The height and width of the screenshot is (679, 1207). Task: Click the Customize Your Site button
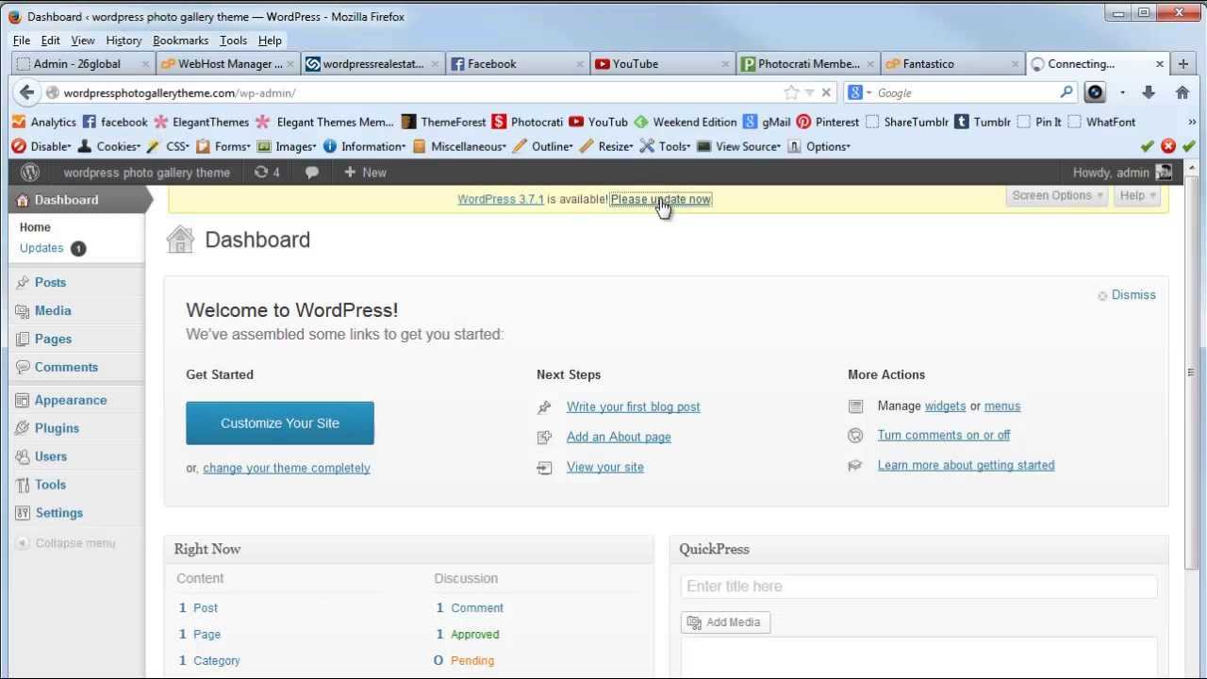click(x=280, y=423)
